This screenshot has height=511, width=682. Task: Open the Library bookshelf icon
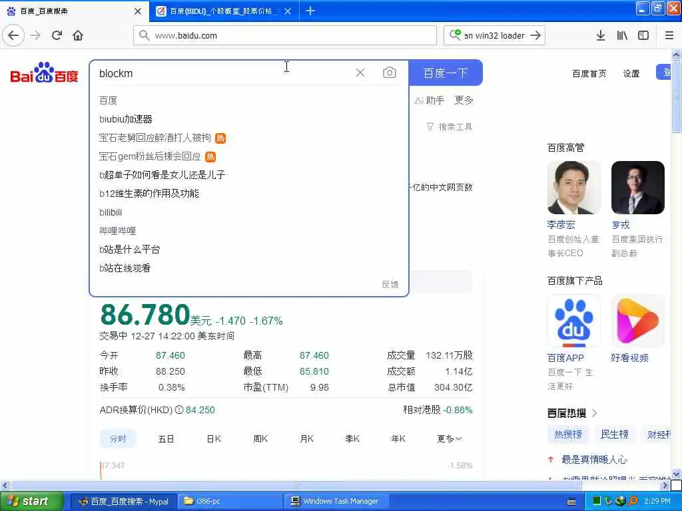pos(622,35)
